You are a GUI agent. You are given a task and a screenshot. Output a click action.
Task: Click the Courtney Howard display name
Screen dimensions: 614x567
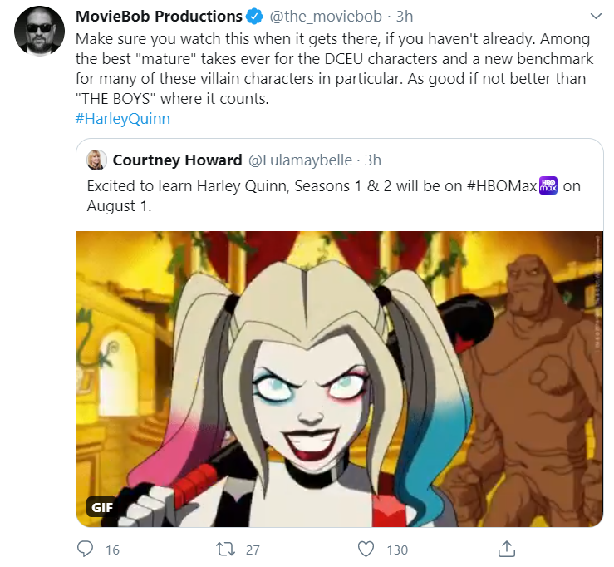(177, 160)
